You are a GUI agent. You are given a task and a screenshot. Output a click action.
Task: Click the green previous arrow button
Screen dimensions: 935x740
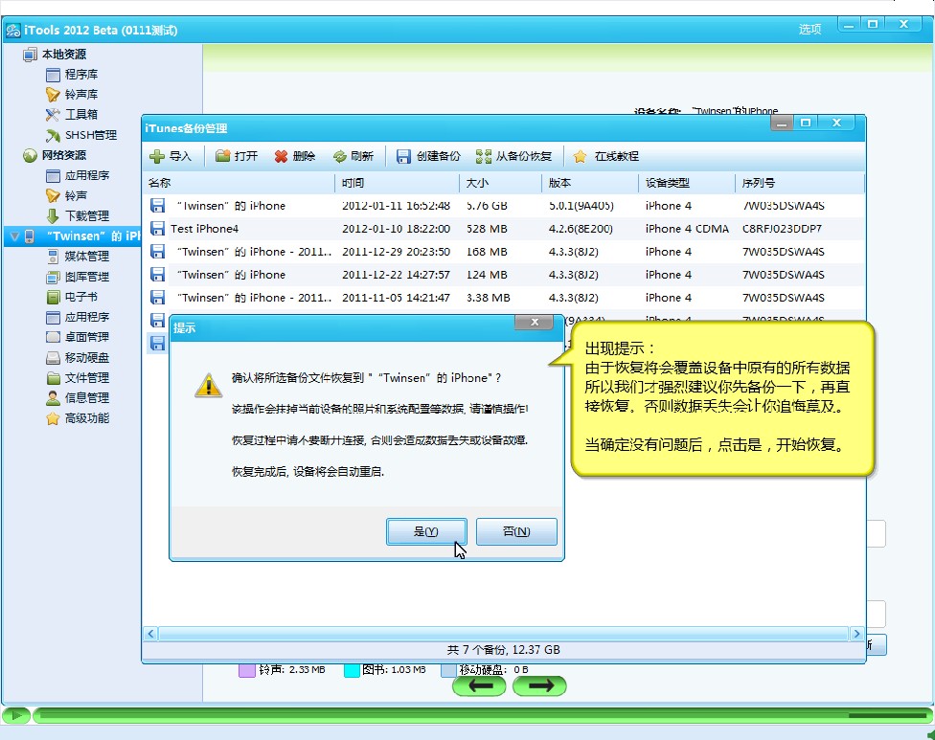tap(479, 685)
